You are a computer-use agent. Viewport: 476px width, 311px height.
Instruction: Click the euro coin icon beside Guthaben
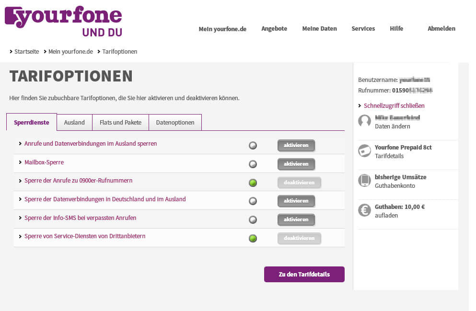coord(364,211)
